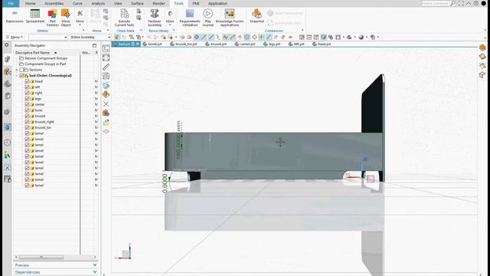Run Execute Current Tests
490x276 pixels.
click(124, 18)
